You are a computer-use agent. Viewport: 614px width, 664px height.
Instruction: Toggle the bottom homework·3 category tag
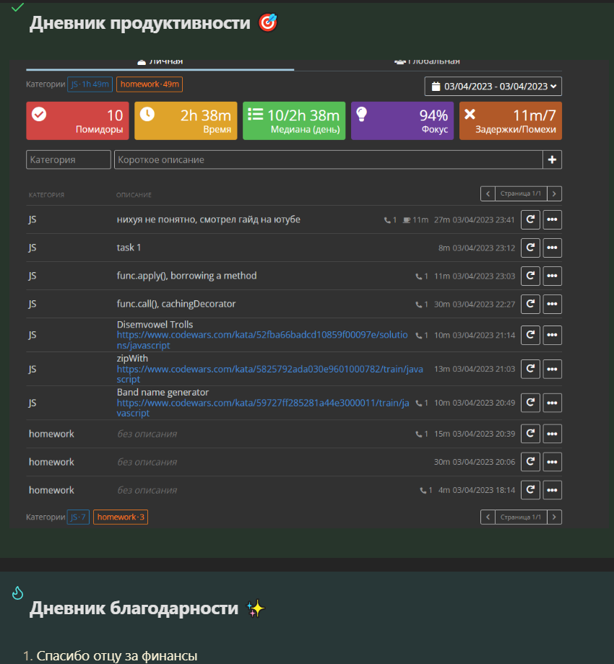pyautogui.click(x=121, y=517)
